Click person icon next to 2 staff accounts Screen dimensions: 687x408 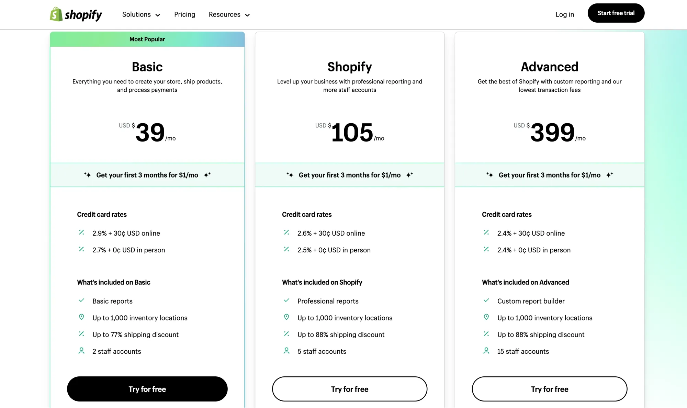(x=81, y=351)
